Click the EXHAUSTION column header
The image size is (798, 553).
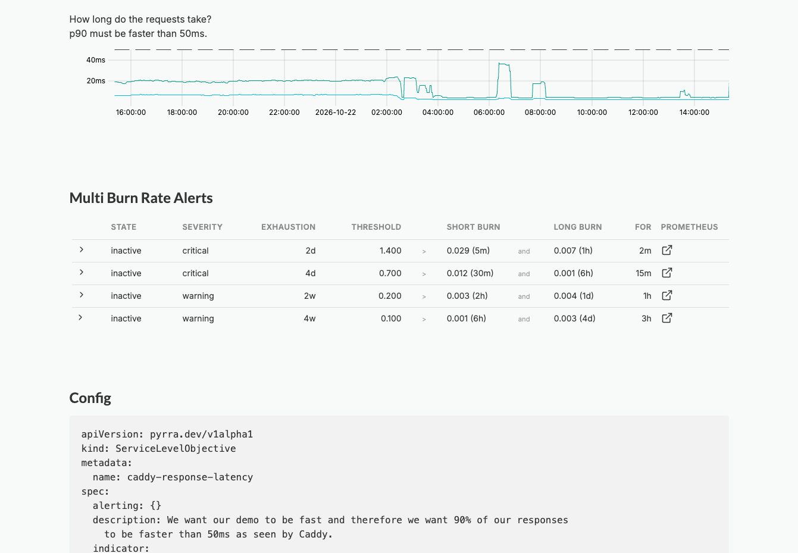(288, 227)
